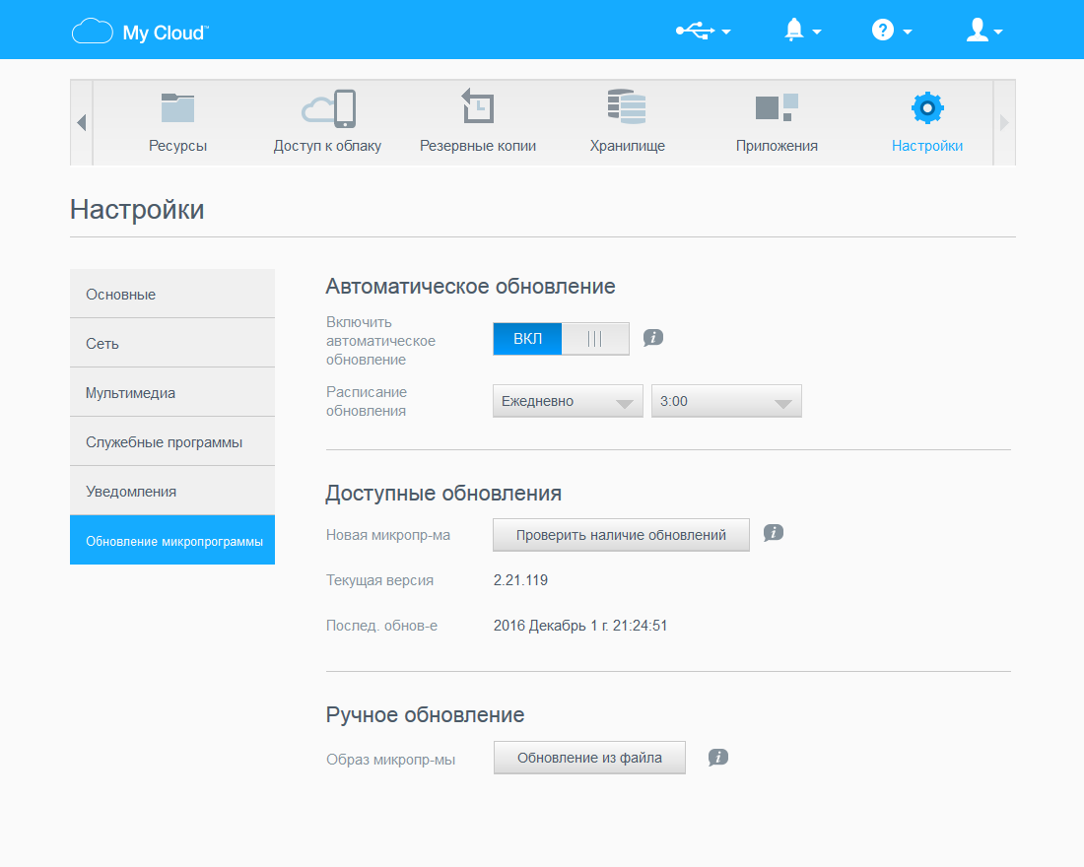Open Служебные программы settings tab
The height and width of the screenshot is (867, 1084).
pyautogui.click(x=172, y=441)
